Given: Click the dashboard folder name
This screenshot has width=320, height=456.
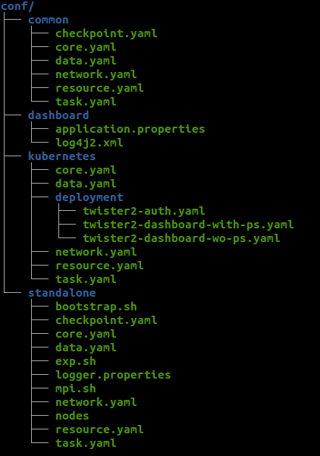Looking at the screenshot, I should 58,115.
